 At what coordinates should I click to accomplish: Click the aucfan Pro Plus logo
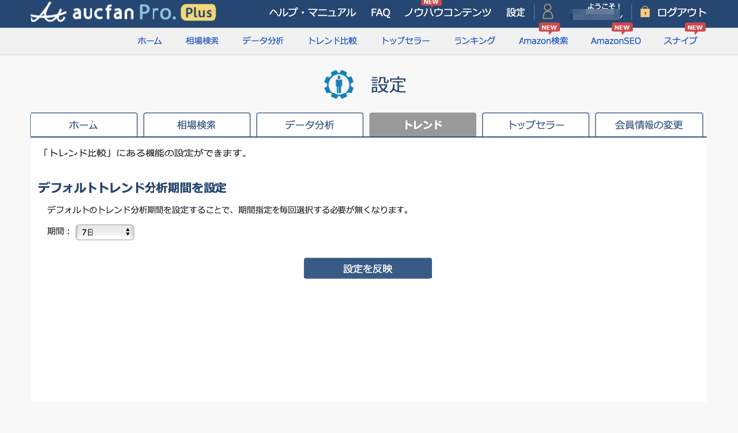point(123,13)
